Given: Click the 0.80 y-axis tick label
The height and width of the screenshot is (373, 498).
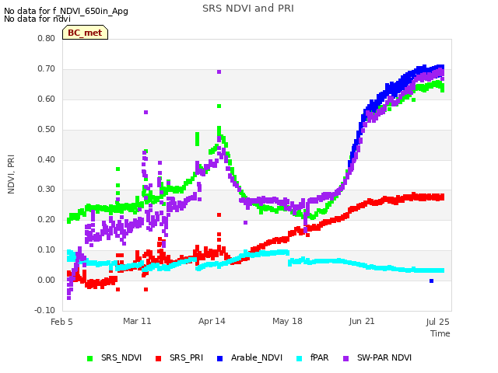Looking at the screenshot, I should pos(47,38).
